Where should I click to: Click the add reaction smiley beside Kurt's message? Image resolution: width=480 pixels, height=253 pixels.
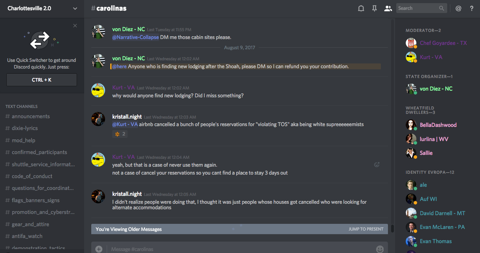(x=377, y=165)
